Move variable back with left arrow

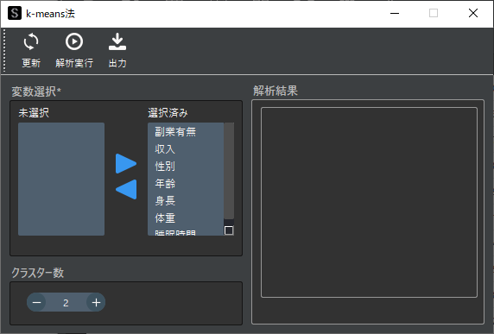[126, 190]
